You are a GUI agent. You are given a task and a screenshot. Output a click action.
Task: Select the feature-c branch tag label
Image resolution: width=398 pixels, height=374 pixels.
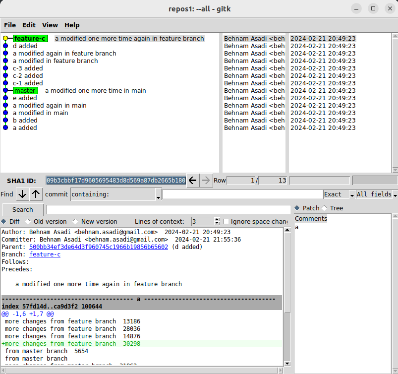pyautogui.click(x=30, y=39)
